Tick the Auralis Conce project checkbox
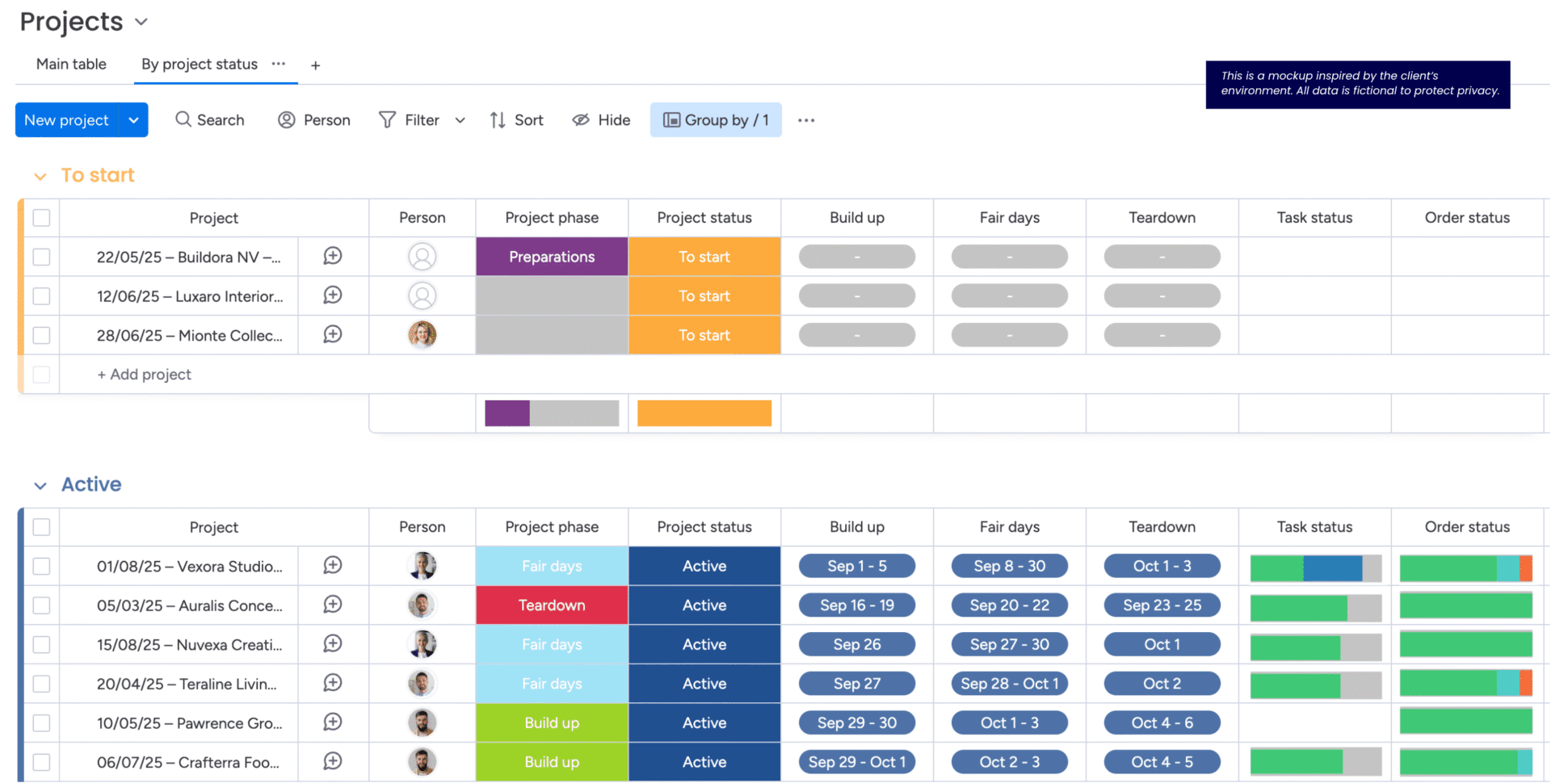 [41, 605]
